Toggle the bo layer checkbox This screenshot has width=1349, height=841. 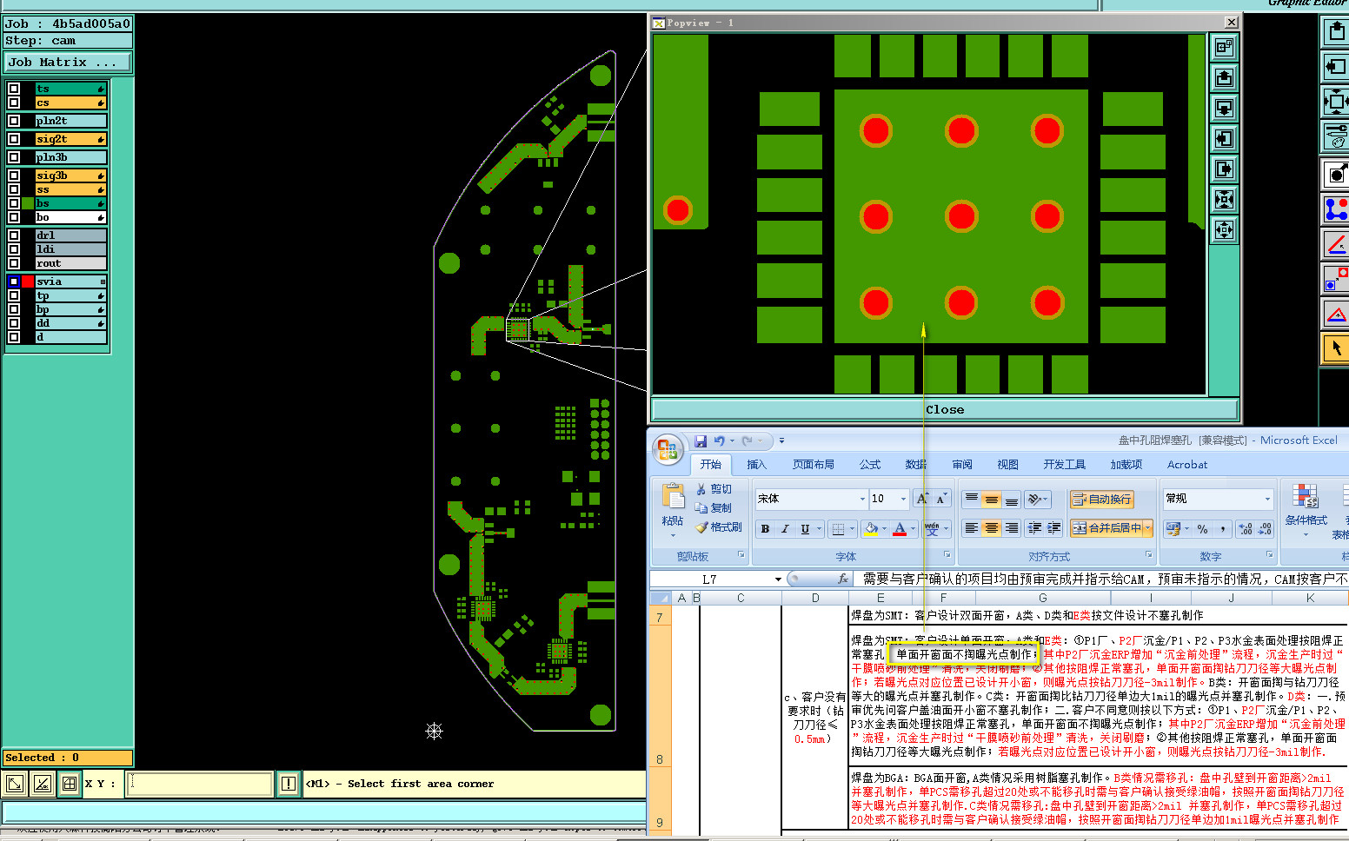point(14,217)
